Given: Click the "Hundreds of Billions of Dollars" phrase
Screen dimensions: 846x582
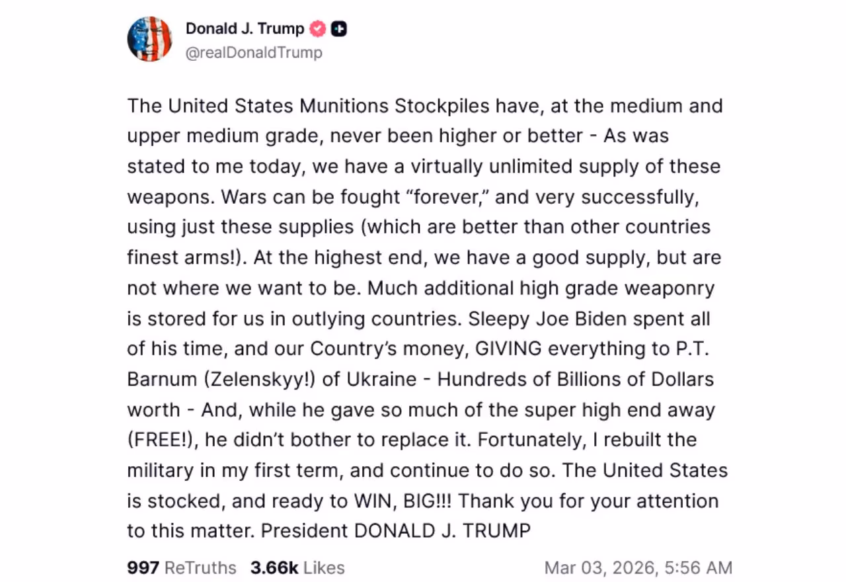Looking at the screenshot, I should [576, 379].
